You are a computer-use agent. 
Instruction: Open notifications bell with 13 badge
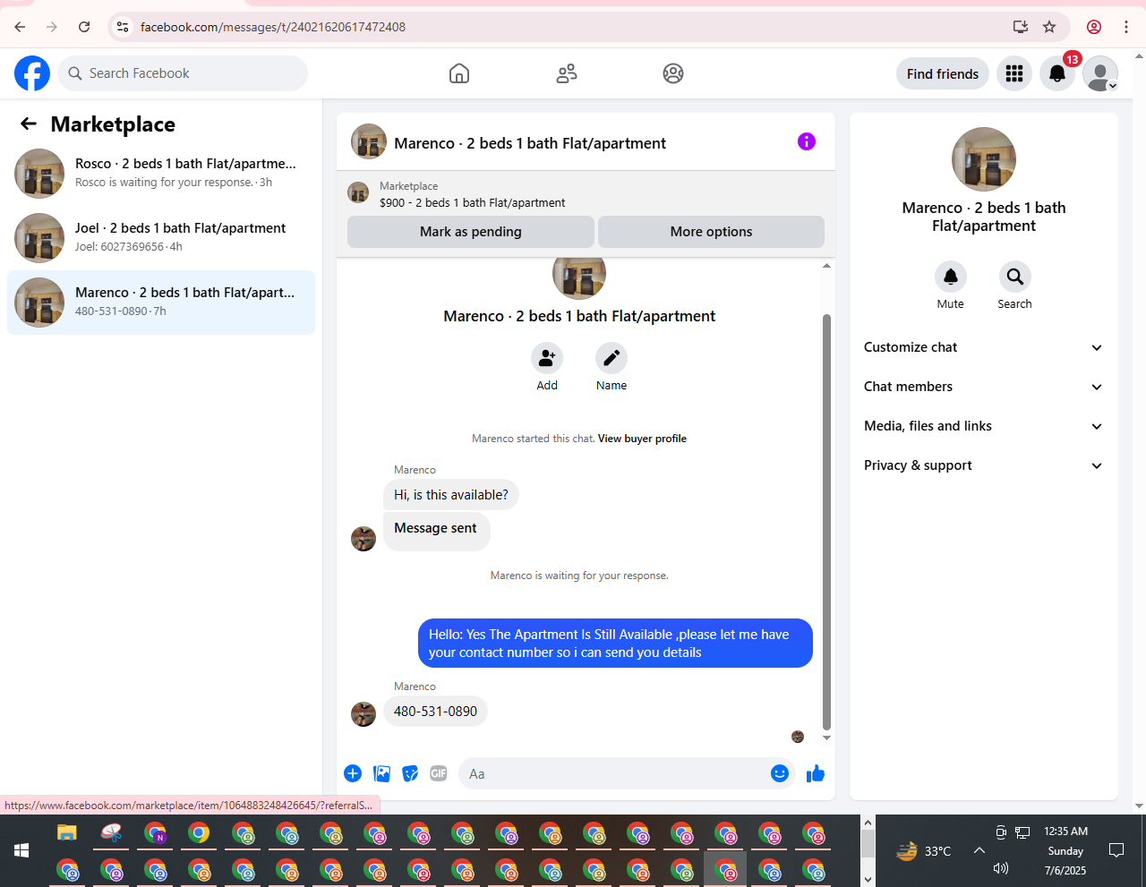pyautogui.click(x=1057, y=73)
